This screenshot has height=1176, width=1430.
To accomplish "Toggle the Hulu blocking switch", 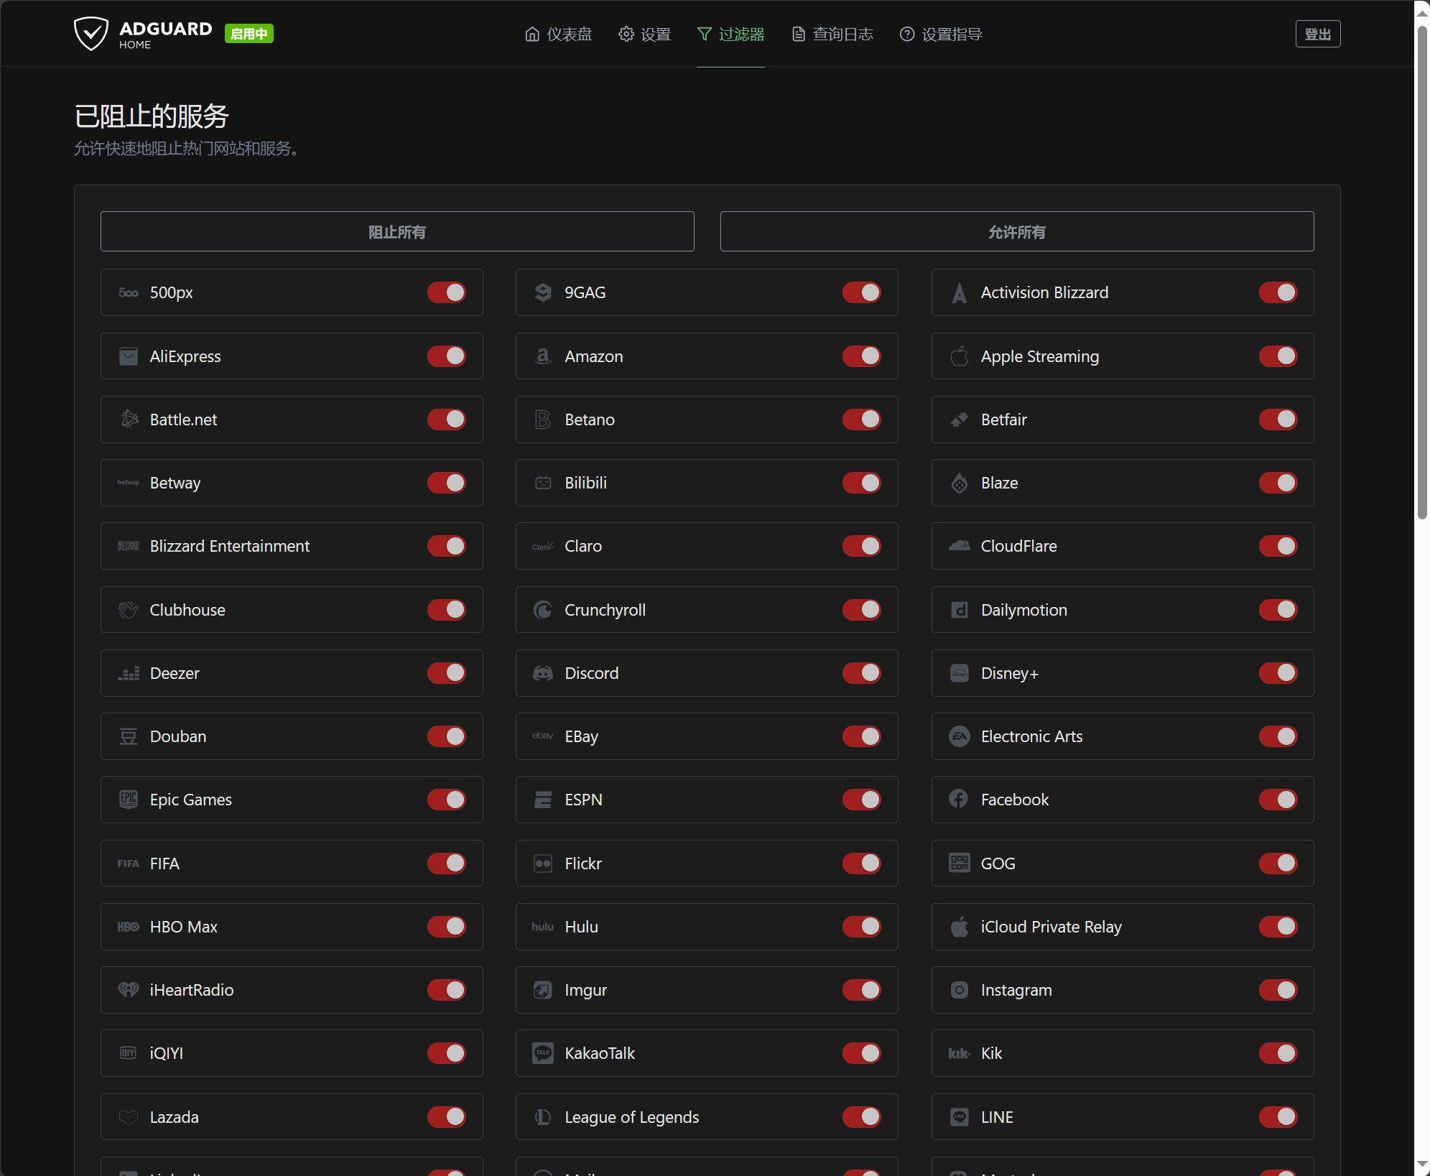I will pyautogui.click(x=862, y=927).
